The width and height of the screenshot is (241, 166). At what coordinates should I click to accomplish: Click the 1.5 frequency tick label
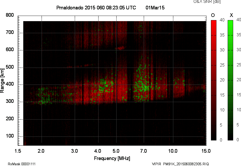[18, 151]
